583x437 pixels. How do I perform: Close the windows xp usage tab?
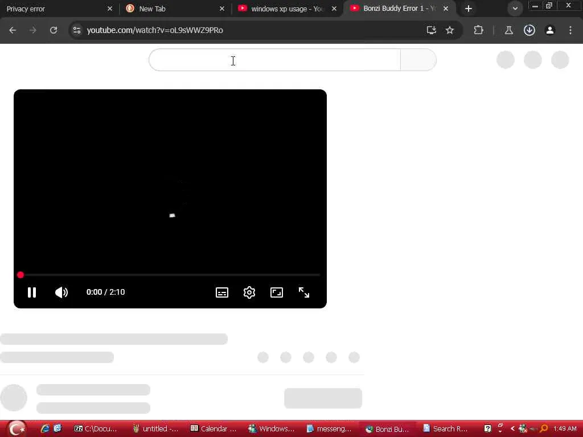click(334, 9)
